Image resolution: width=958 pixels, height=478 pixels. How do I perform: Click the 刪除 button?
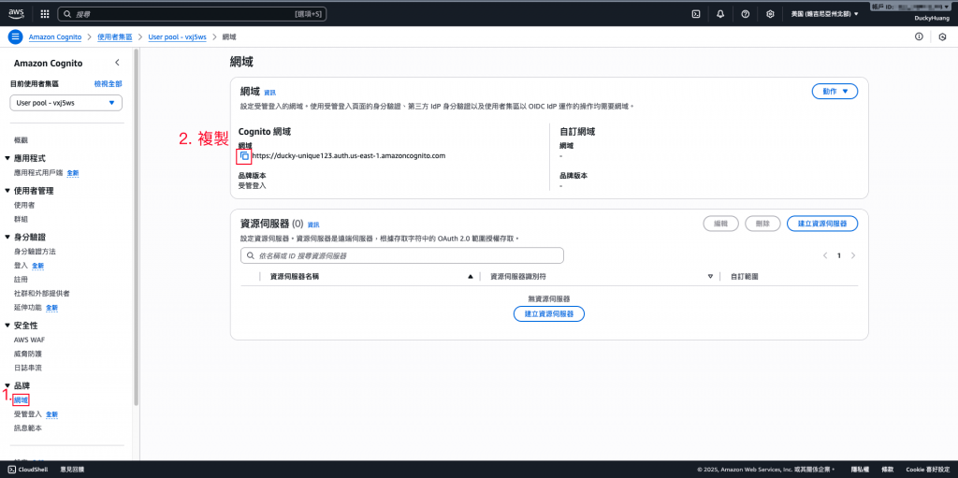[x=763, y=224]
